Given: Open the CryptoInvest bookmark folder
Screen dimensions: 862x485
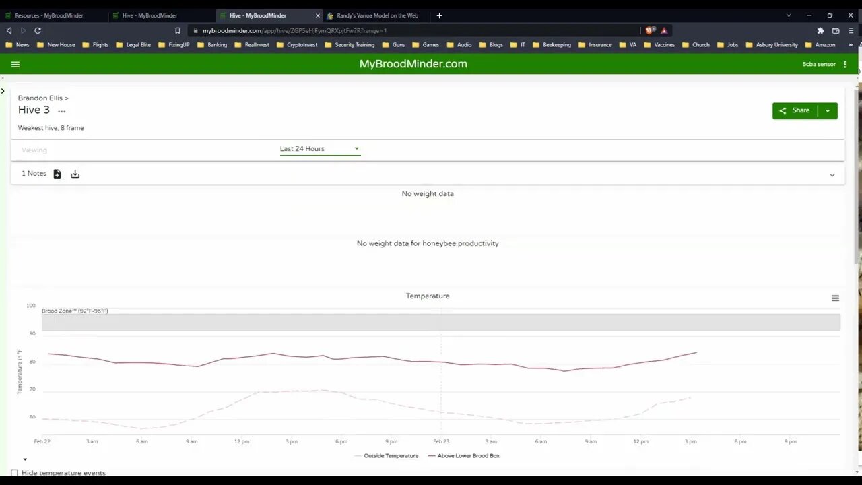Looking at the screenshot, I should (x=296, y=45).
